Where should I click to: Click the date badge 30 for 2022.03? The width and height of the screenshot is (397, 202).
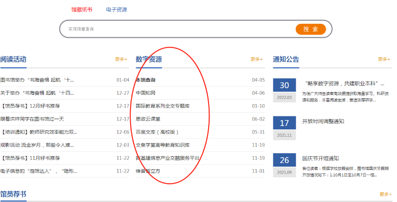click(x=285, y=85)
